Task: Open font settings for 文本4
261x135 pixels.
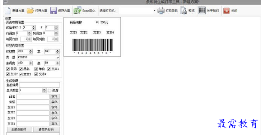Action: [x=55, y=124]
